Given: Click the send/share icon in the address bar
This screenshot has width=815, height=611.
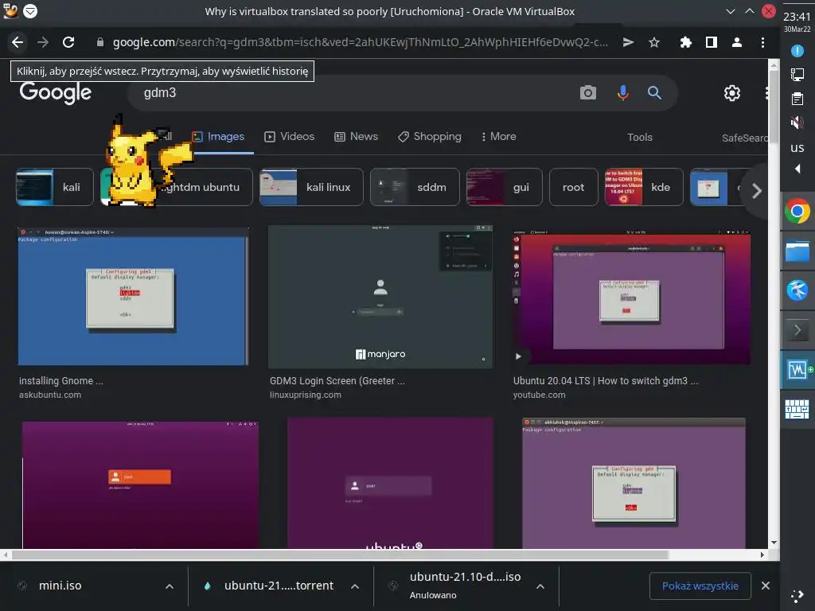Looking at the screenshot, I should coord(629,42).
